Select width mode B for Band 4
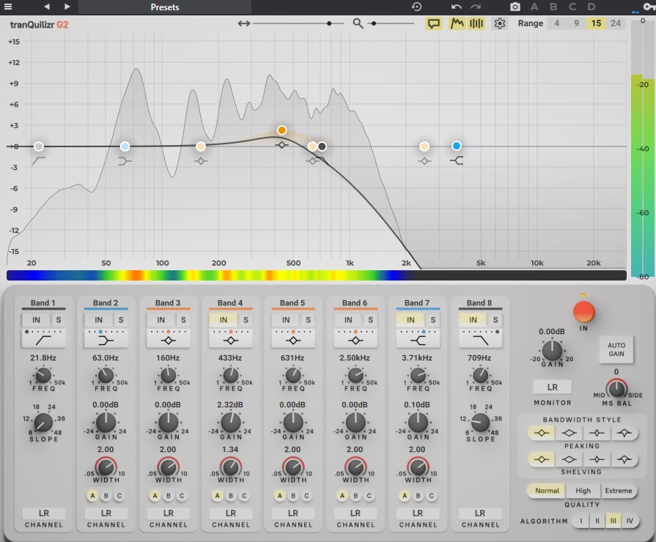 [x=231, y=496]
